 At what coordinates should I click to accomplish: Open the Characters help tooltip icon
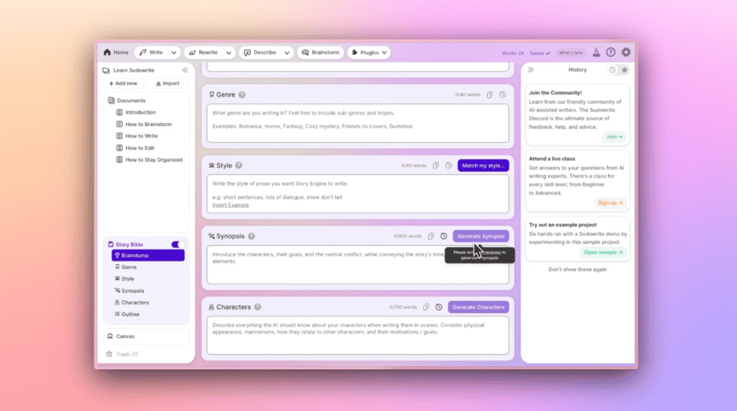(258, 307)
